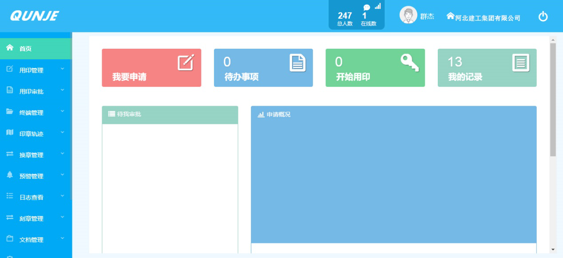Click the 1 在线数 counter
The width and height of the screenshot is (563, 258).
coord(369,19)
